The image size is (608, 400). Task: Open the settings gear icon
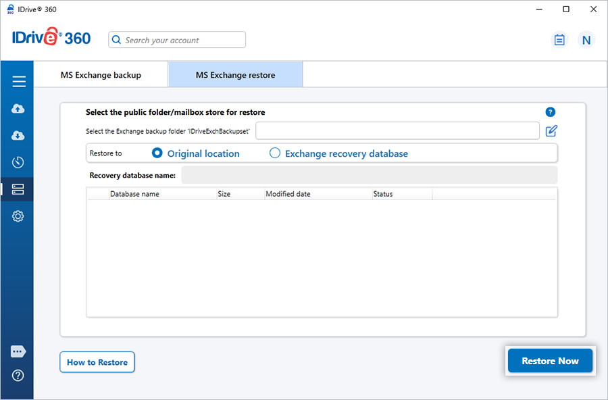(x=18, y=216)
